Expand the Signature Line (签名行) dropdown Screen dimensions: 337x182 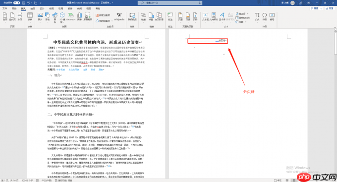click(x=248, y=13)
